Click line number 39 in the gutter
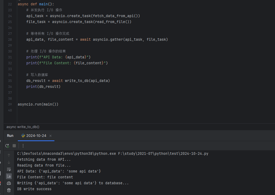Viewport: 275px width, 195px height. click(10, 104)
